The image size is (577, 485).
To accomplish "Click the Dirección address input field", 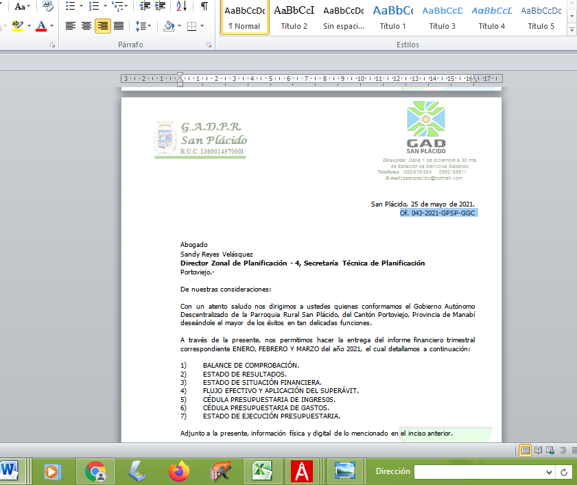I will (x=484, y=472).
